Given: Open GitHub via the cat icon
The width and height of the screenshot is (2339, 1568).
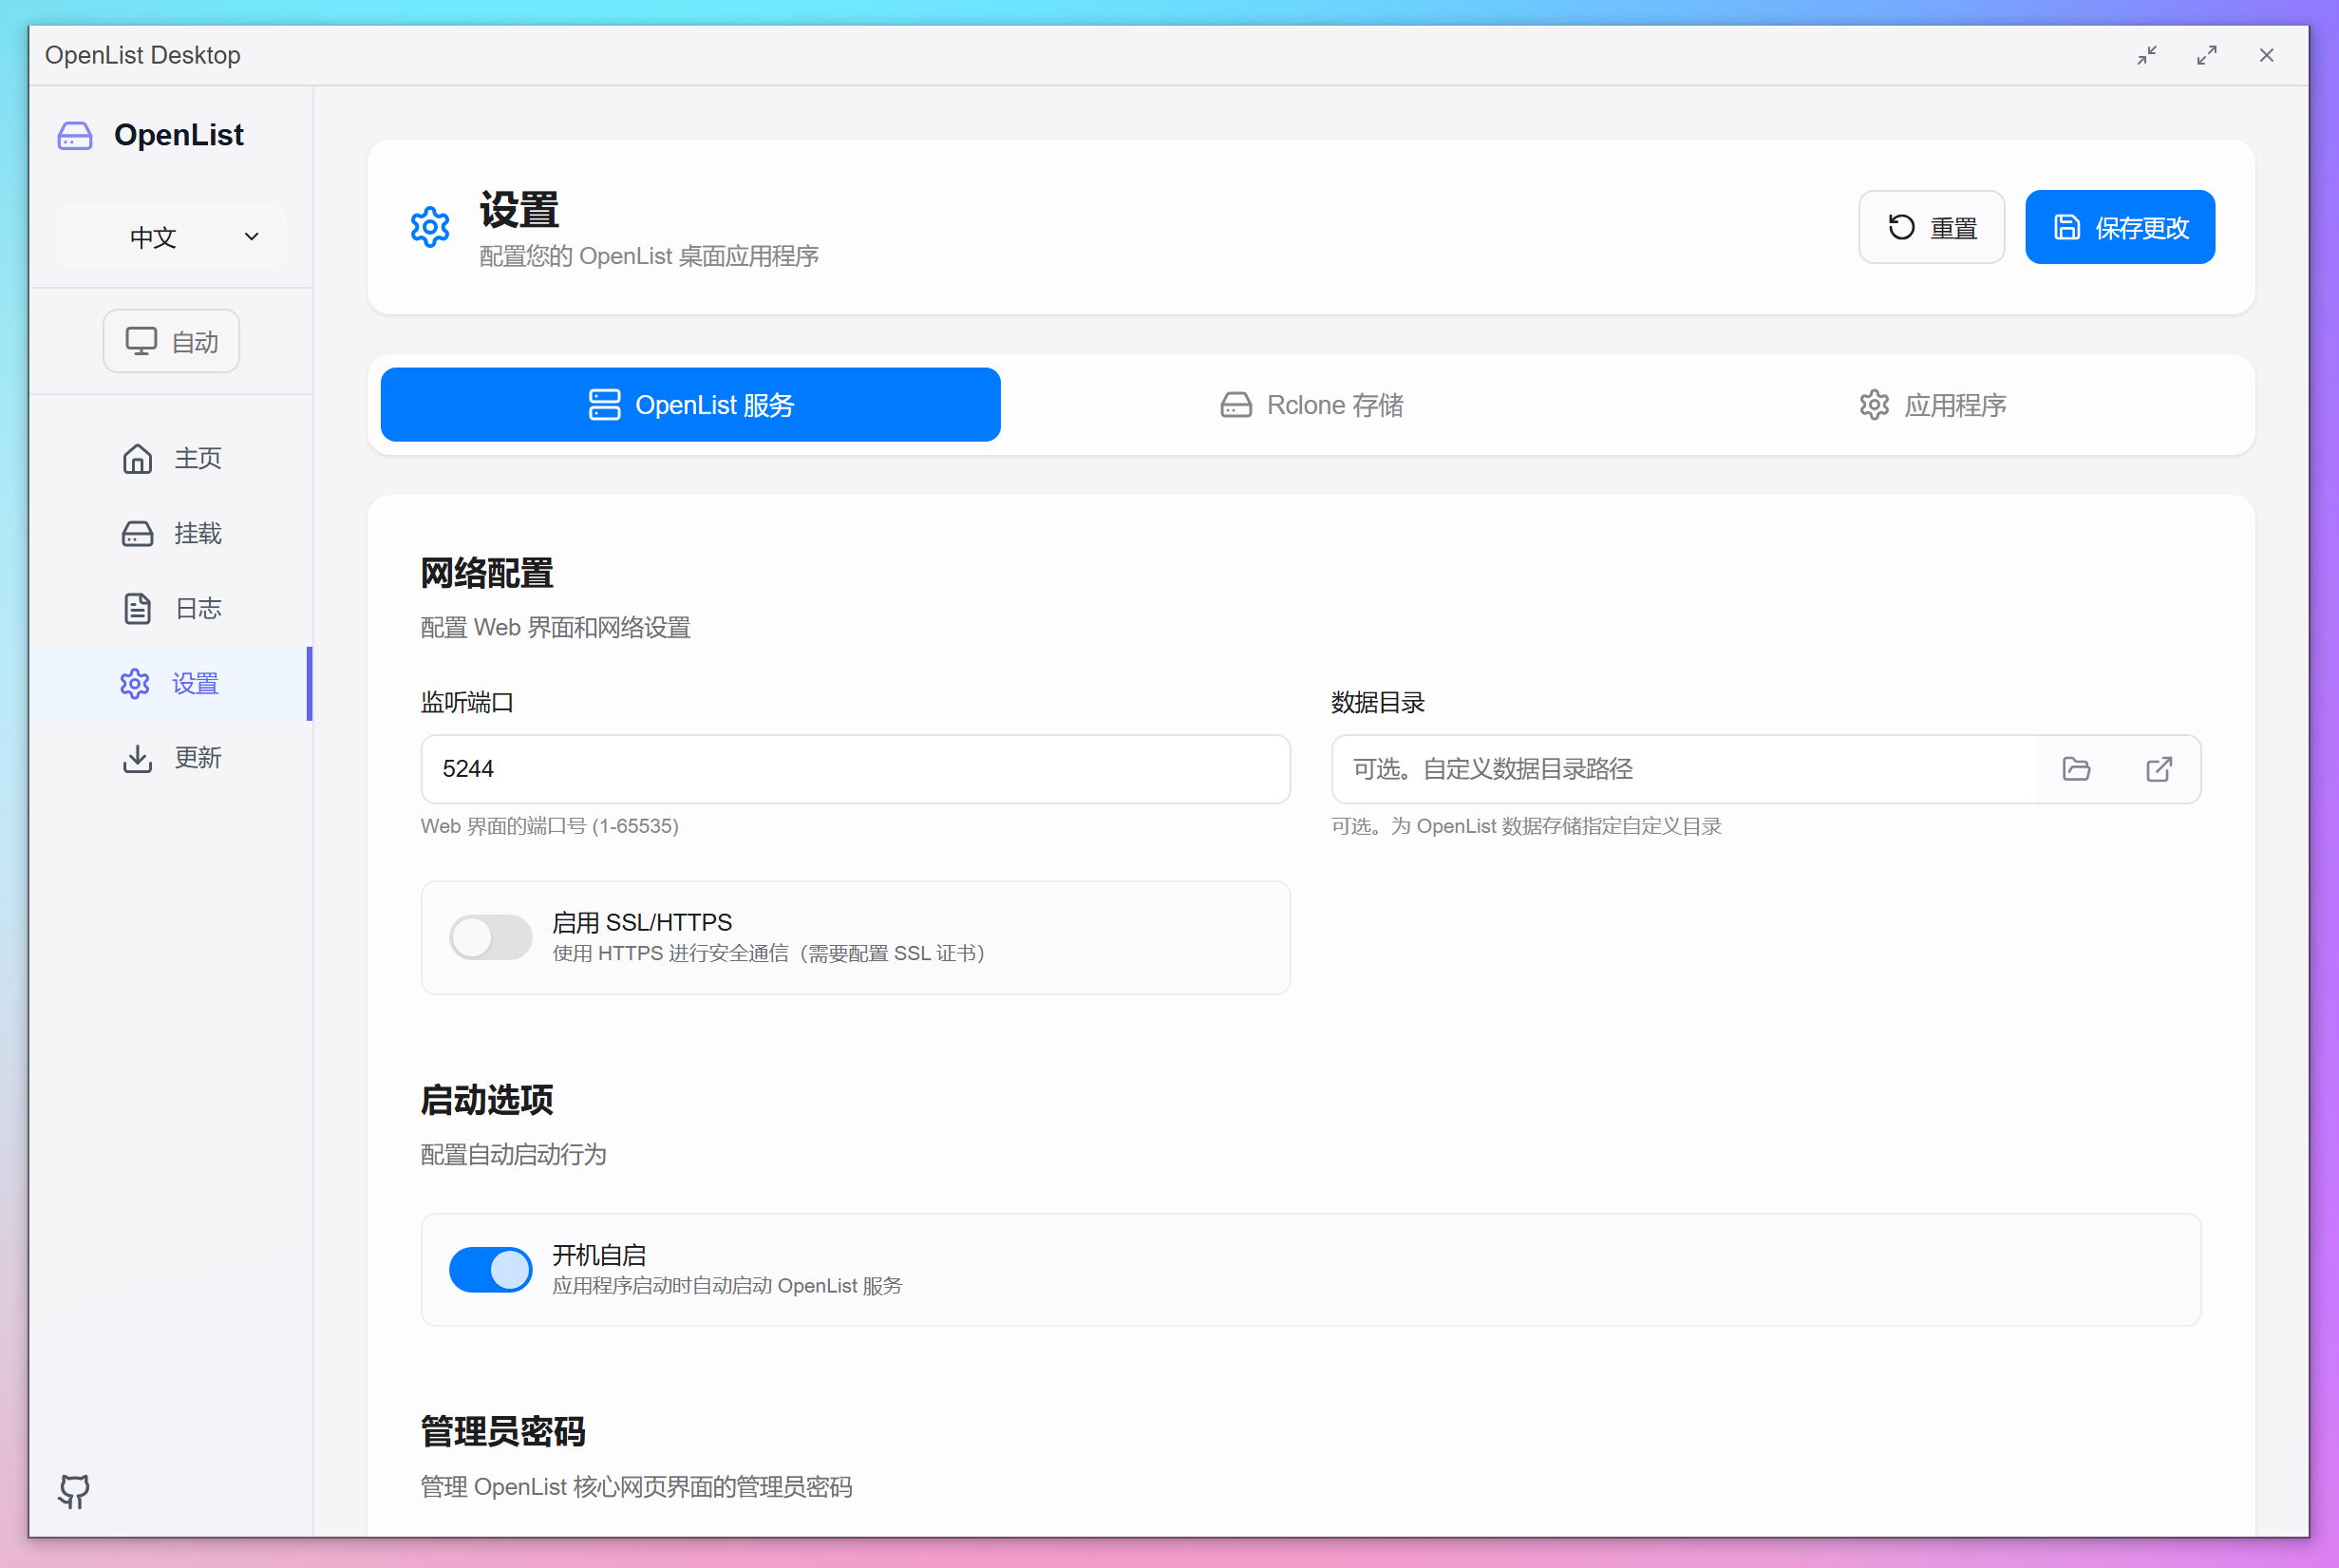Looking at the screenshot, I should pyautogui.click(x=73, y=1492).
